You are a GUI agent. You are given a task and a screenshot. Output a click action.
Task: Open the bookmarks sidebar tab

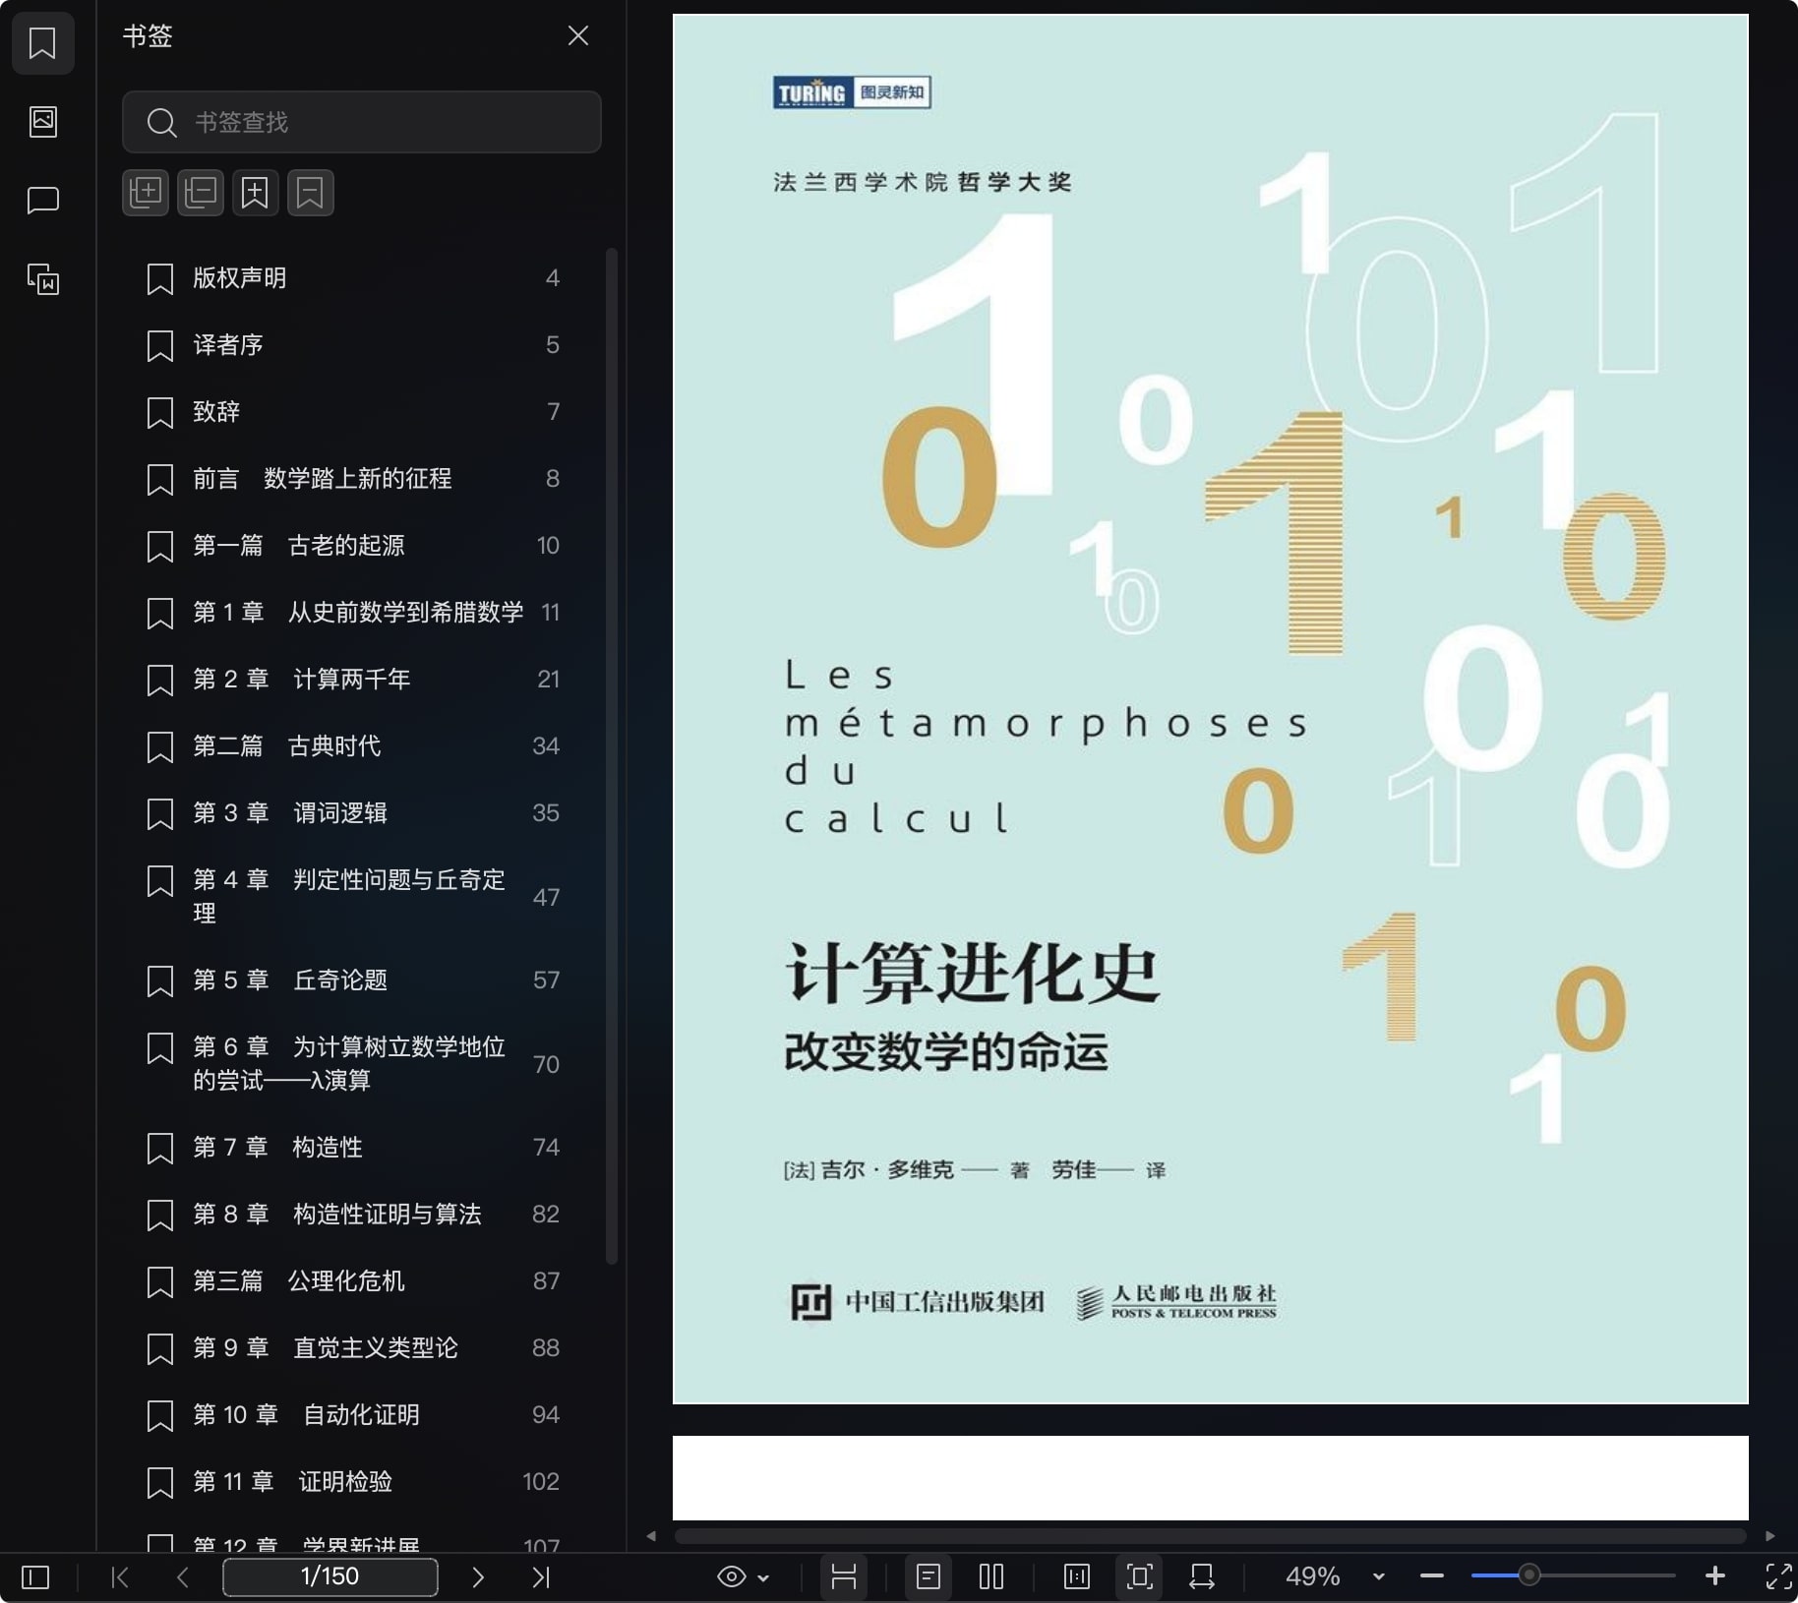coord(42,43)
